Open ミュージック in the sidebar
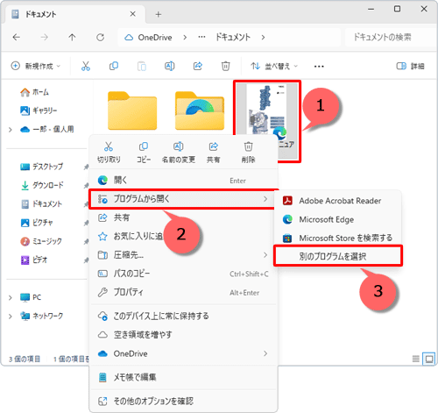The height and width of the screenshot is (413, 438). pos(41,241)
